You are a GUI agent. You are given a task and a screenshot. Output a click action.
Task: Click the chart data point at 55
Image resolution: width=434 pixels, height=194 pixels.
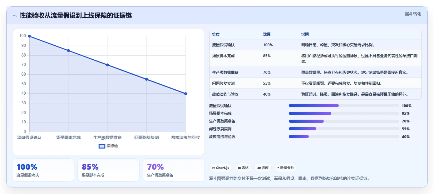(146, 79)
